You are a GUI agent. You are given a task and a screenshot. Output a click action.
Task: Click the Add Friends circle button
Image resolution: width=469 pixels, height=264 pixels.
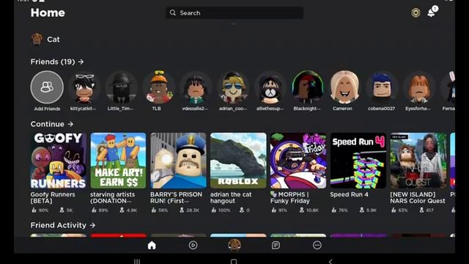pyautogui.click(x=47, y=87)
